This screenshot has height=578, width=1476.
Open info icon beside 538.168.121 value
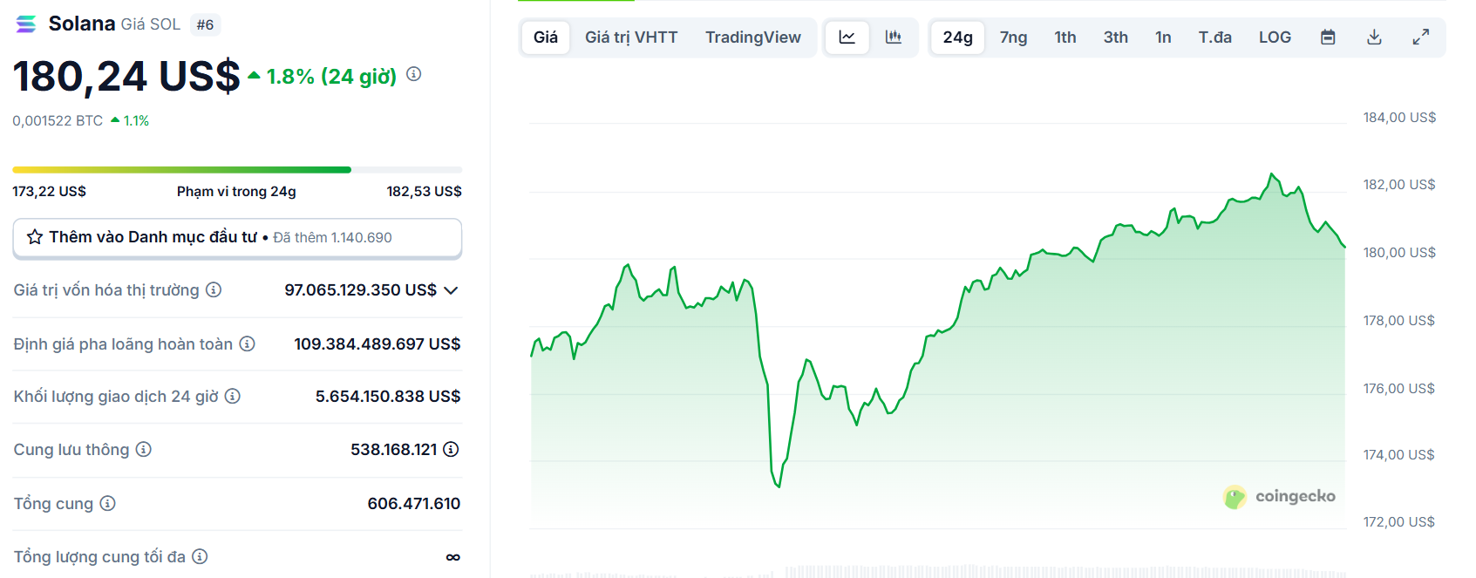click(451, 449)
